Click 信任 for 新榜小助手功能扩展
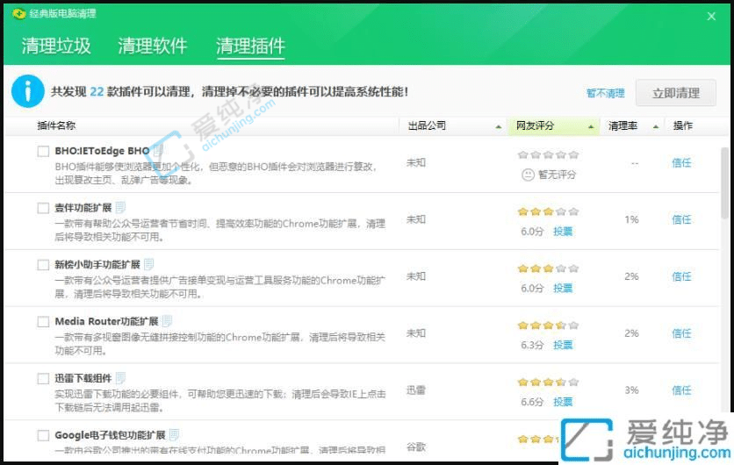 (x=681, y=276)
